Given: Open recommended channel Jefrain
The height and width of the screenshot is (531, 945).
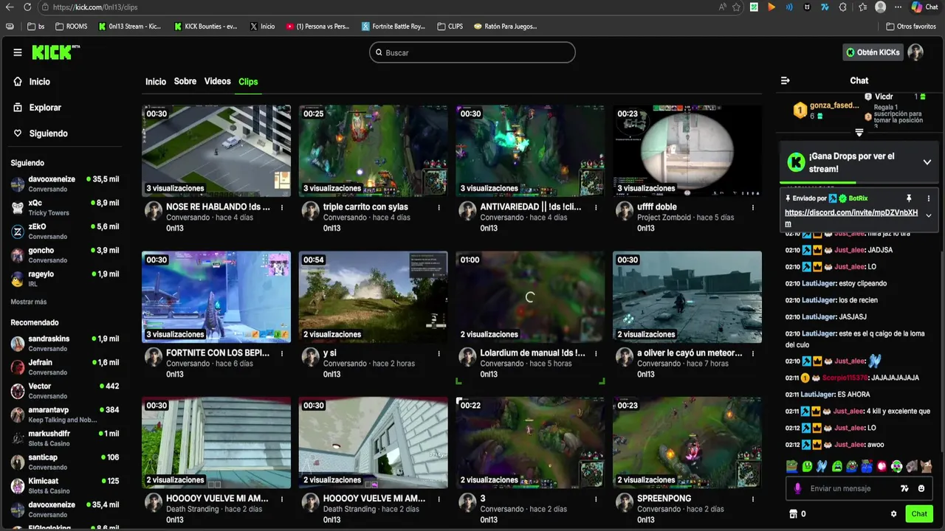Looking at the screenshot, I should [65, 367].
